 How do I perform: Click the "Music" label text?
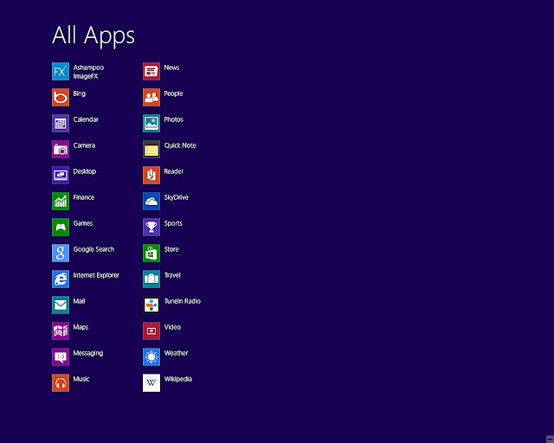coord(81,379)
